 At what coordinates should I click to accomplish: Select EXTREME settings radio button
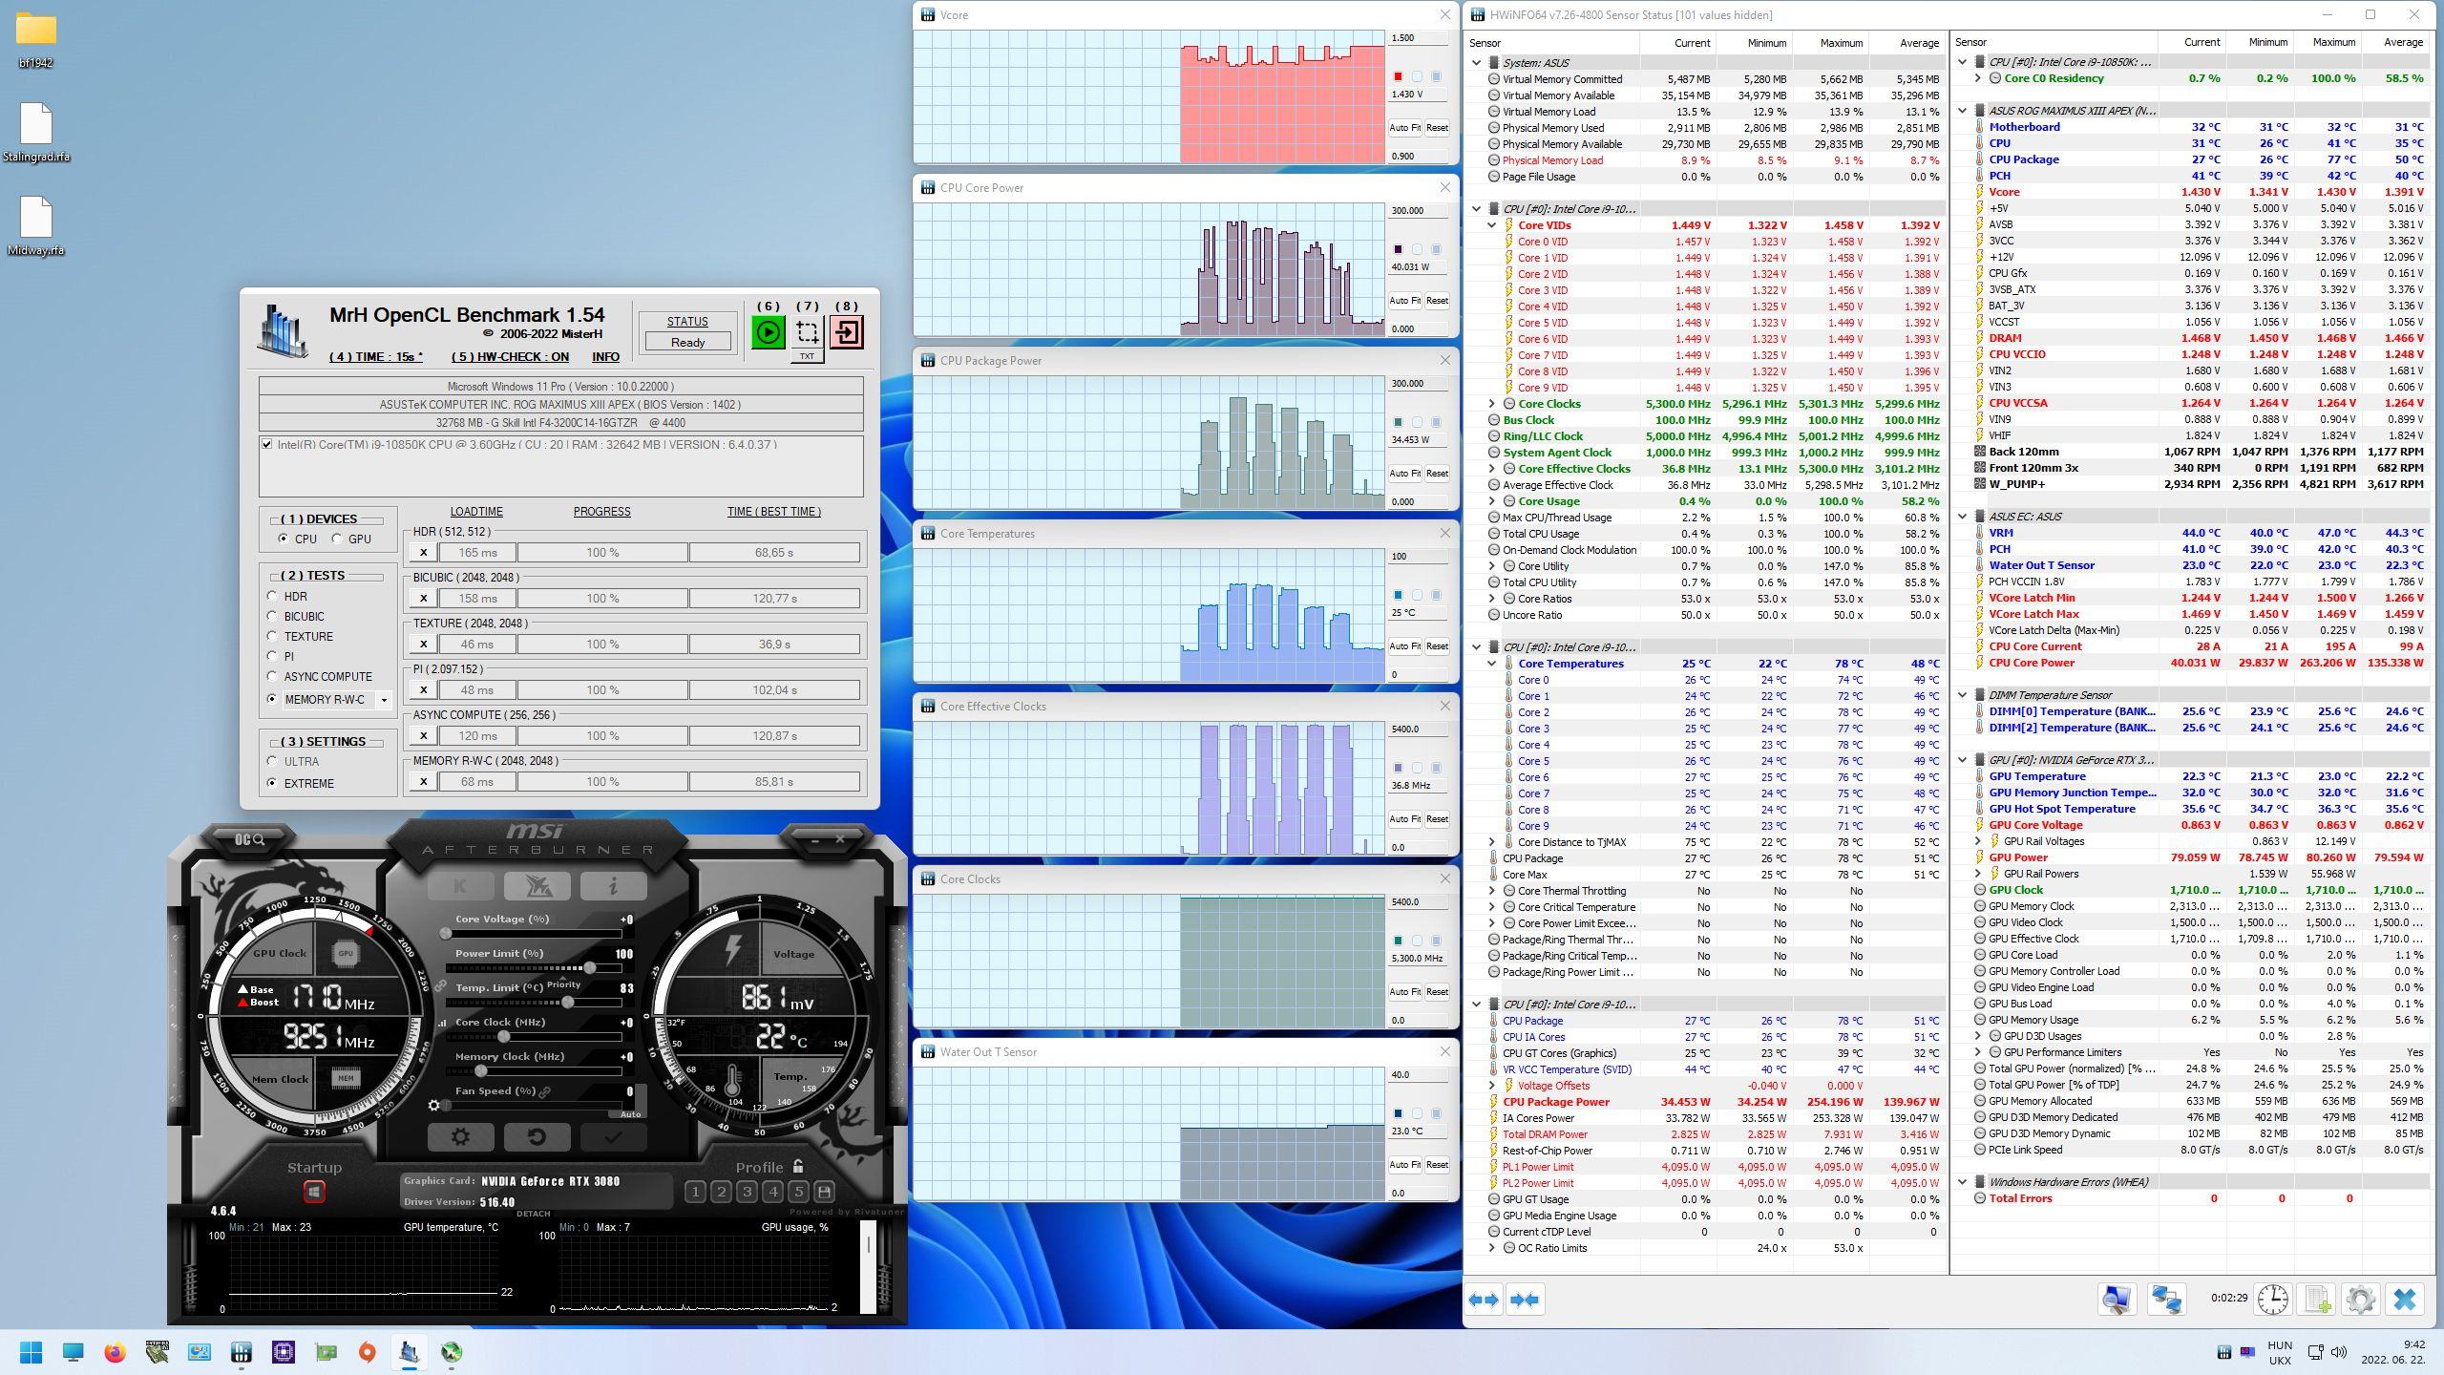point(272,783)
